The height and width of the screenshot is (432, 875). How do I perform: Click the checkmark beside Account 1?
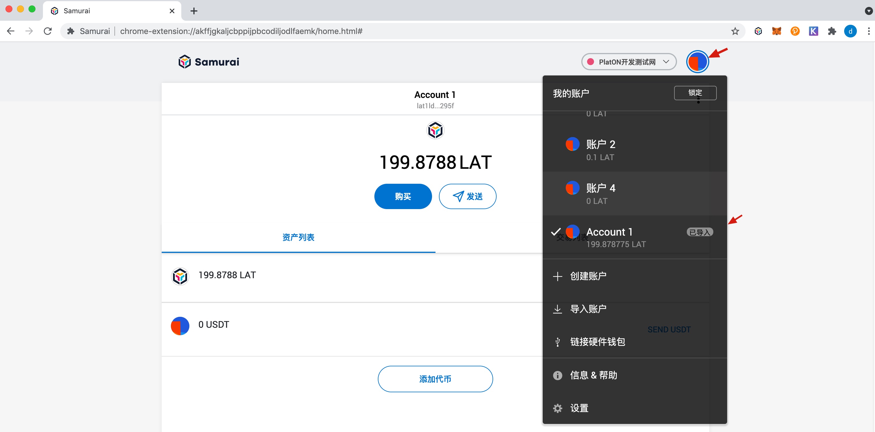[x=556, y=232]
